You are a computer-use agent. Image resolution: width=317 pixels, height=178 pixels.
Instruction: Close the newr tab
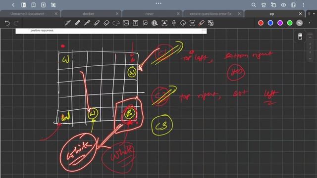pyautogui.click(x=178, y=14)
